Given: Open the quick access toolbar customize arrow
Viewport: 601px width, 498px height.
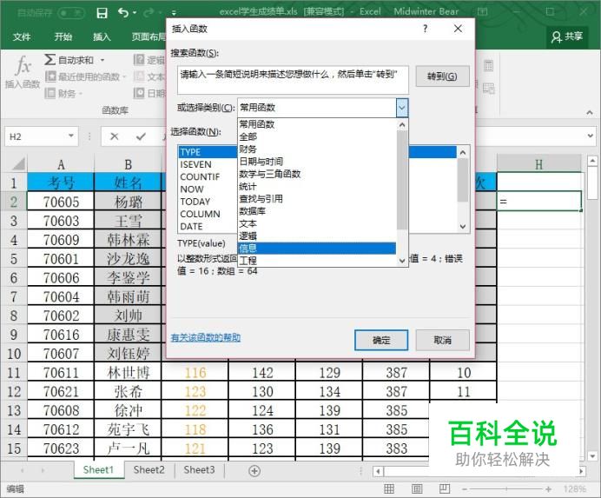Looking at the screenshot, I should tap(174, 13).
